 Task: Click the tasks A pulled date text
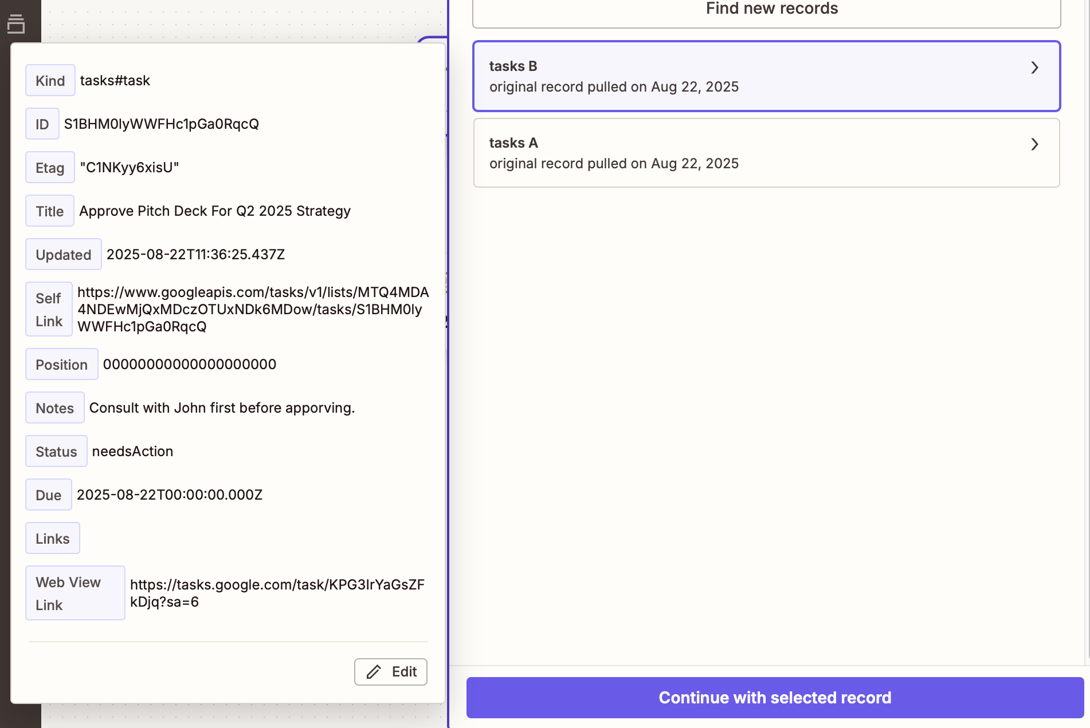point(614,164)
